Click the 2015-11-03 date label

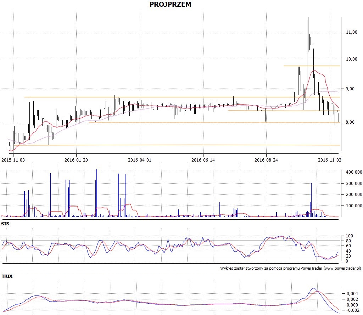click(x=13, y=160)
